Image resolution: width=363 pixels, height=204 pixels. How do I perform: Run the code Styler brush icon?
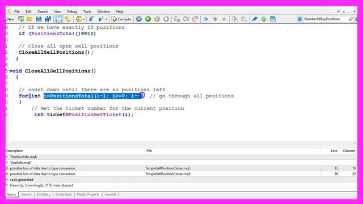255,19
